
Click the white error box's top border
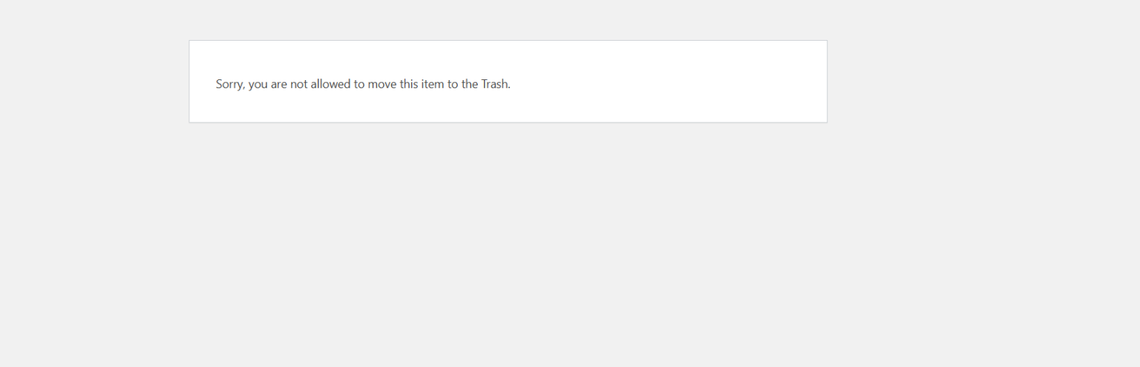point(508,40)
